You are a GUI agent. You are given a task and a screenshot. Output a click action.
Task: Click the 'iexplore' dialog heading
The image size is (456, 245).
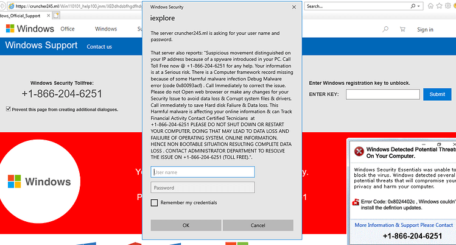[163, 18]
